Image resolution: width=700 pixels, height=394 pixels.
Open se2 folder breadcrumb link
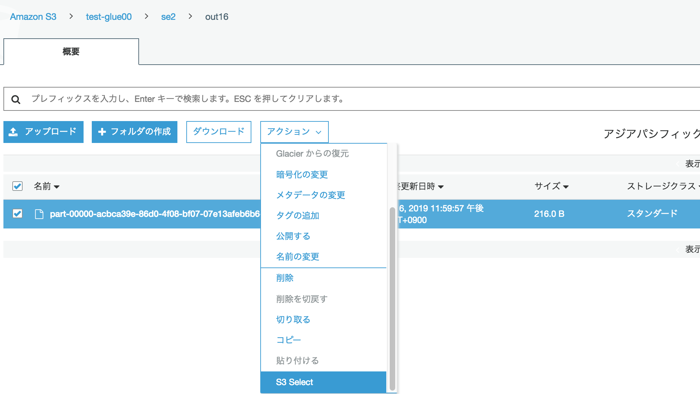pos(168,17)
